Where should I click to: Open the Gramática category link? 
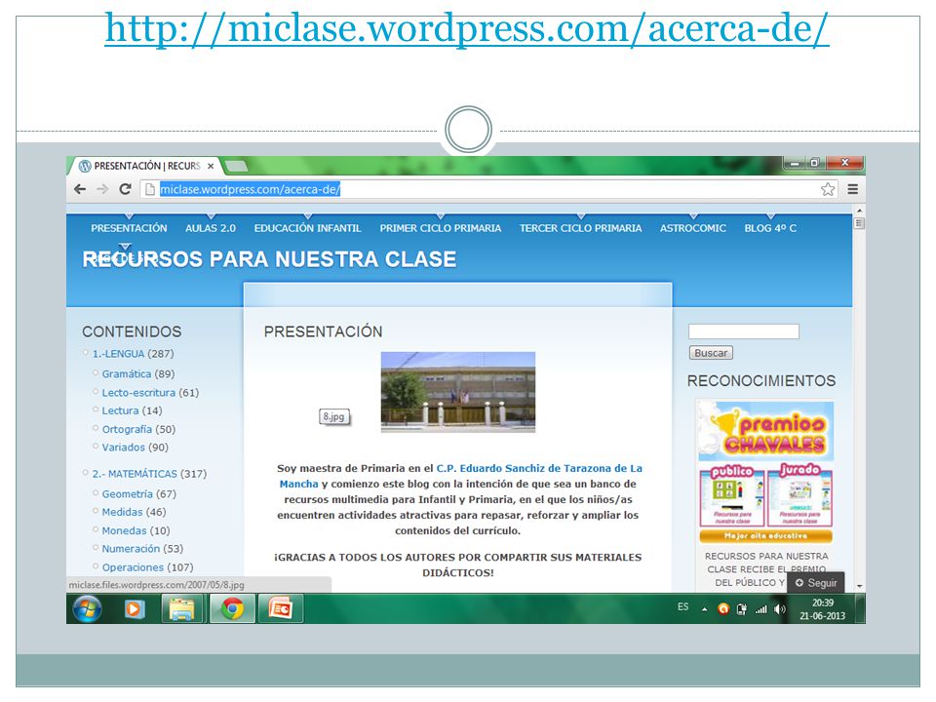127,374
